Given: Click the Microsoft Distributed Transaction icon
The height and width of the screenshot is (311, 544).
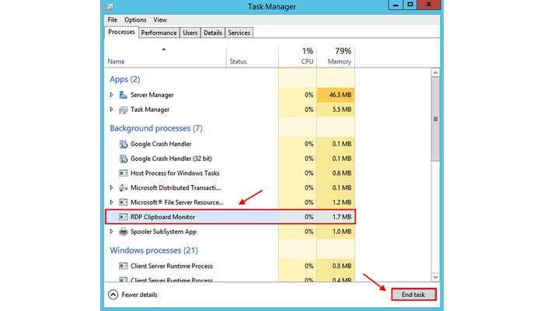Looking at the screenshot, I should click(123, 188).
